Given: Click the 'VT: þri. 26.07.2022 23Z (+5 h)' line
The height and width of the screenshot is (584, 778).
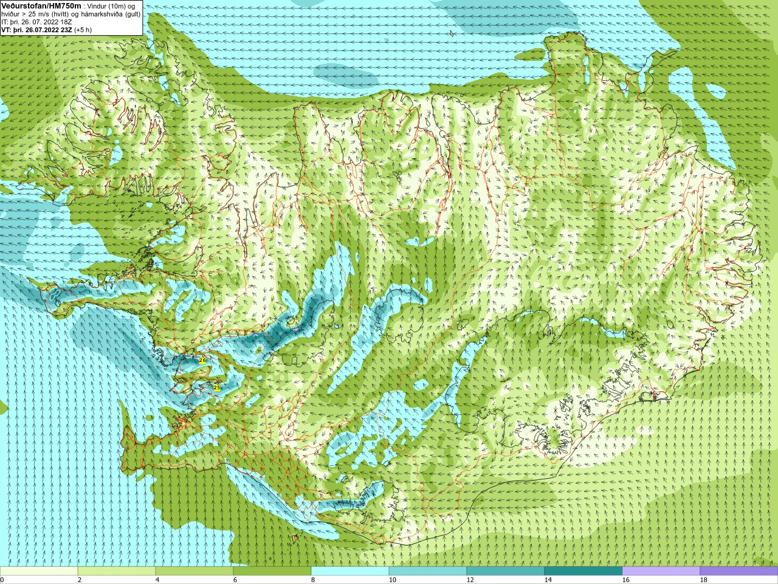Looking at the screenshot, I should point(47,30).
